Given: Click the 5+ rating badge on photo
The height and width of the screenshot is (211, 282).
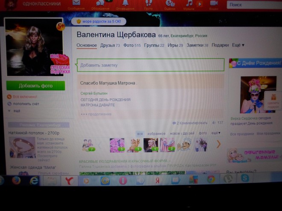Looking at the screenshot, I should (61, 26).
